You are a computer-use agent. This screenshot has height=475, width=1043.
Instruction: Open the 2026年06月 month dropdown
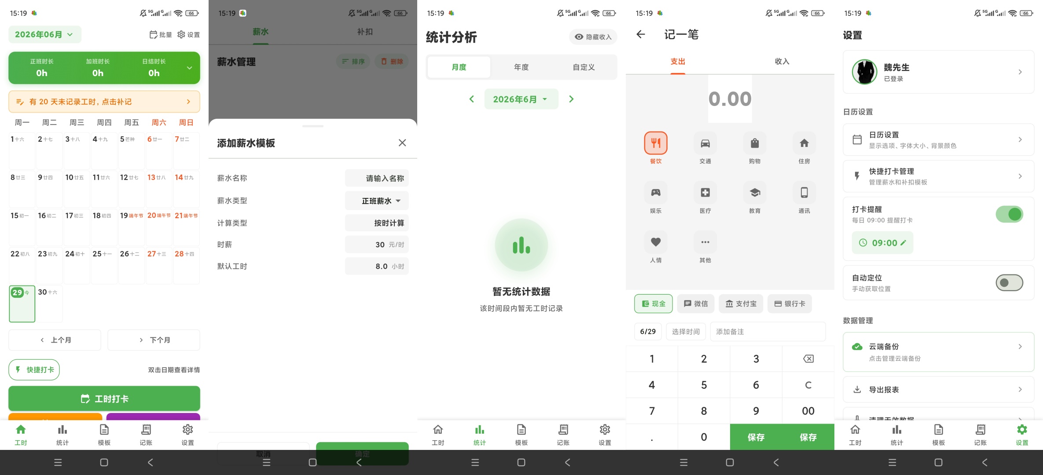(44, 34)
